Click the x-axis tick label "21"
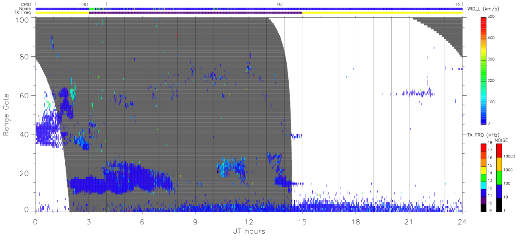This screenshot has height=240, width=520. [409, 222]
